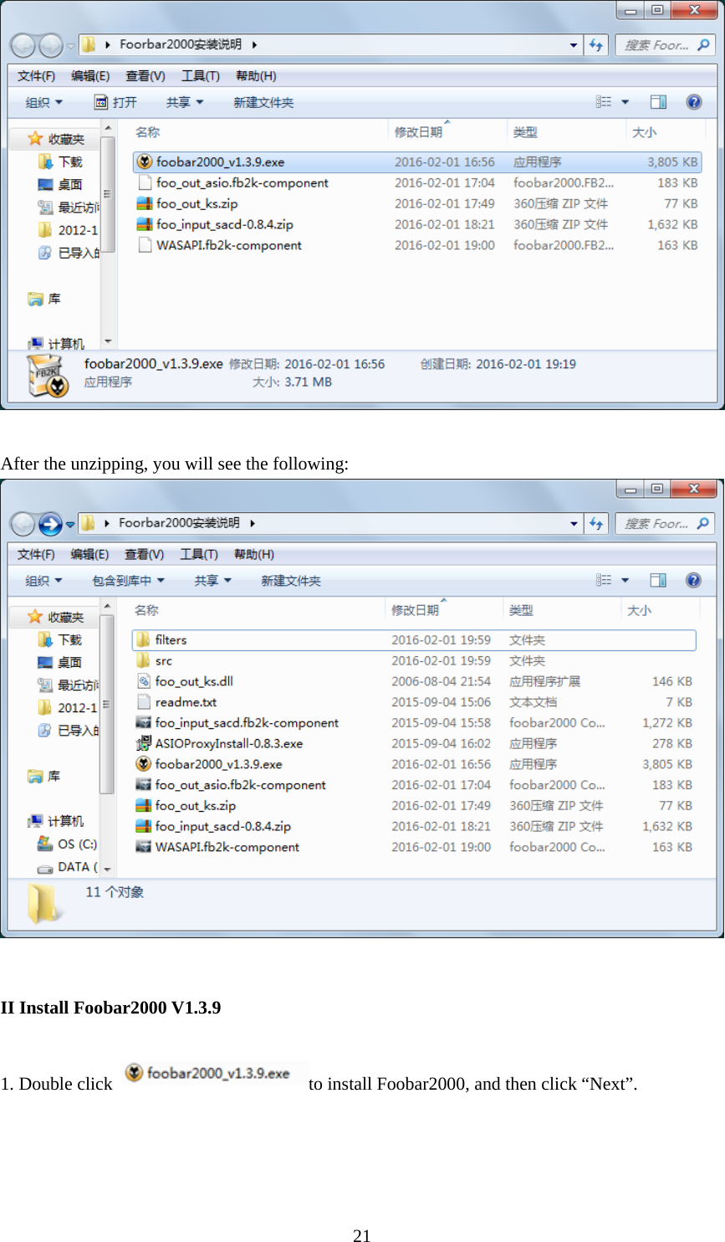Refresh icon beside top window address bar

coord(596,45)
